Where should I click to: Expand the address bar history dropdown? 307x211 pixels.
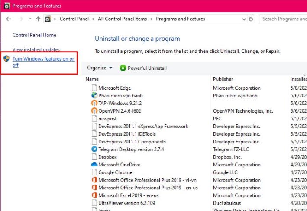[244, 19]
